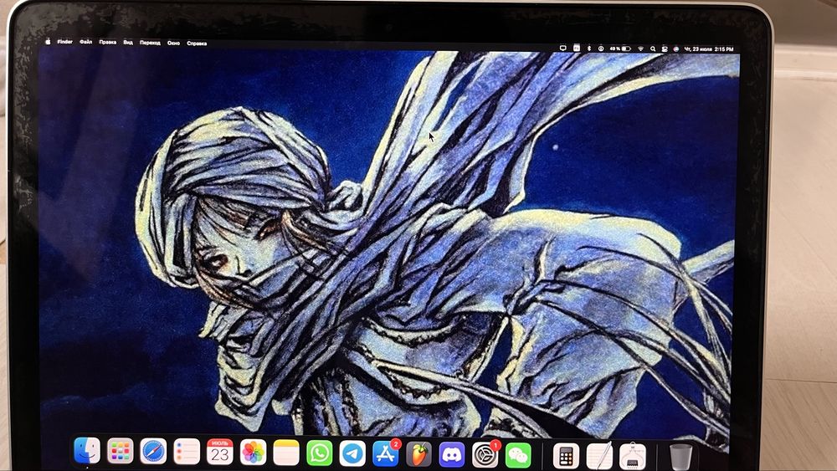Open Spotlight search magnifier in menu bar
Viewport: 837px width, 471px height.
pos(653,49)
